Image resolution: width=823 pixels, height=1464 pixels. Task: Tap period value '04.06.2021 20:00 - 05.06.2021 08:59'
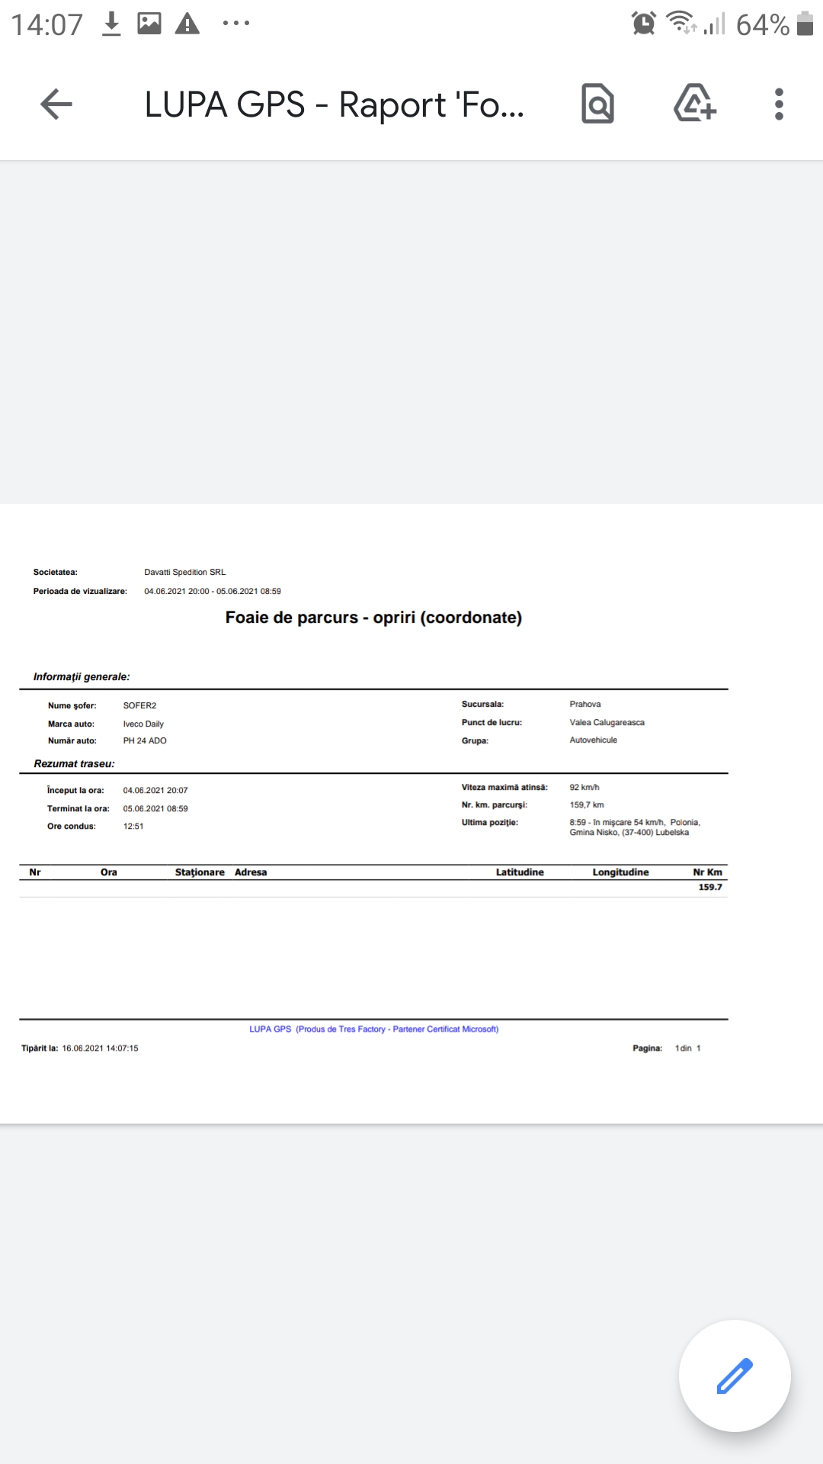click(213, 591)
